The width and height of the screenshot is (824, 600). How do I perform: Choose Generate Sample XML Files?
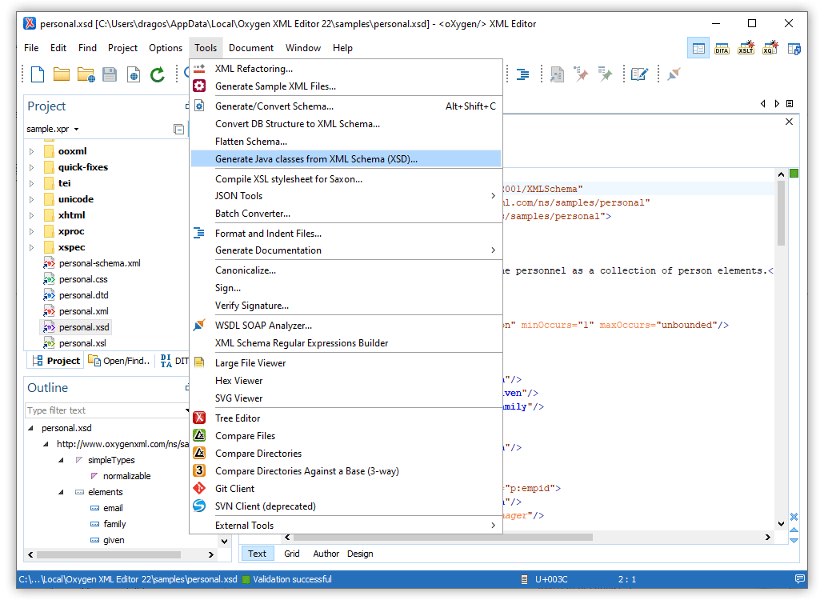(x=346, y=86)
